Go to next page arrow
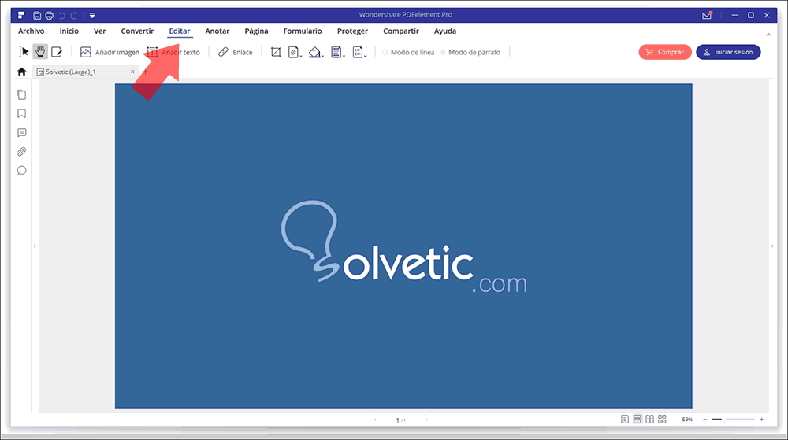The height and width of the screenshot is (440, 788). pyautogui.click(x=426, y=420)
